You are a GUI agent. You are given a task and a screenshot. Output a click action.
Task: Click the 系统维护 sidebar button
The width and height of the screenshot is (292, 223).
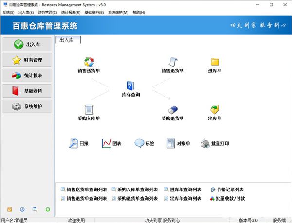[27, 106]
